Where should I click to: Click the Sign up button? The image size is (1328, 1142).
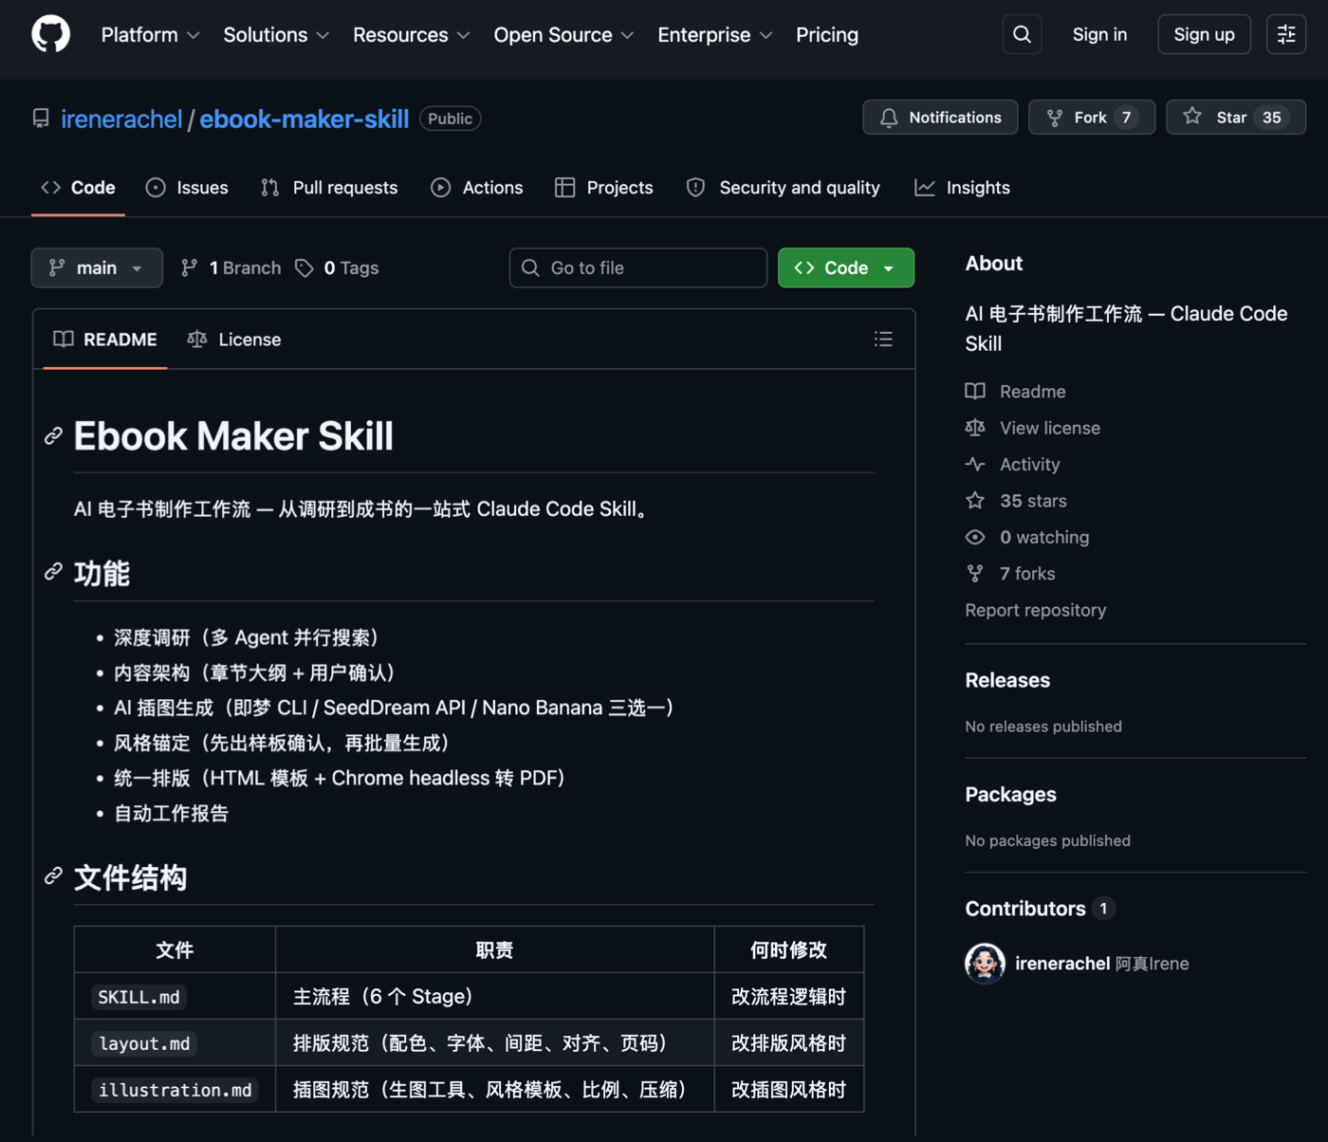pyautogui.click(x=1203, y=35)
